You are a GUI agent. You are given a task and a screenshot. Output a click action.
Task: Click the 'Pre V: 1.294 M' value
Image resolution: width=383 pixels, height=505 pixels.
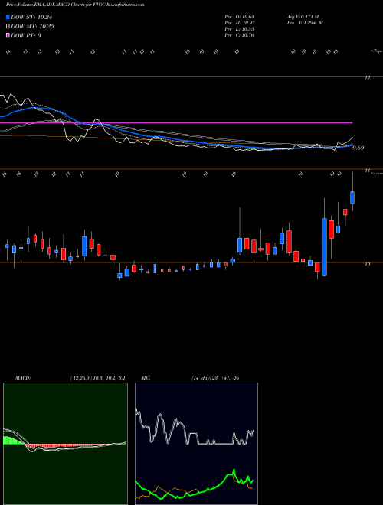pyautogui.click(x=305, y=23)
